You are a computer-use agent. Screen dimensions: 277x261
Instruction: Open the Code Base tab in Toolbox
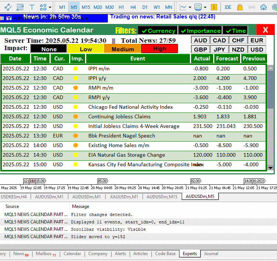point(165,254)
